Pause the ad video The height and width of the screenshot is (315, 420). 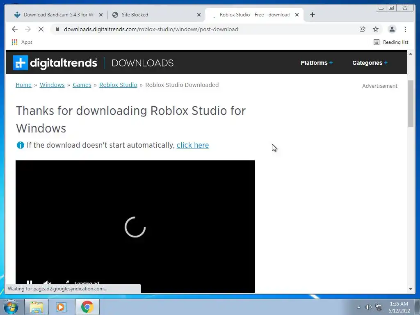(30, 282)
